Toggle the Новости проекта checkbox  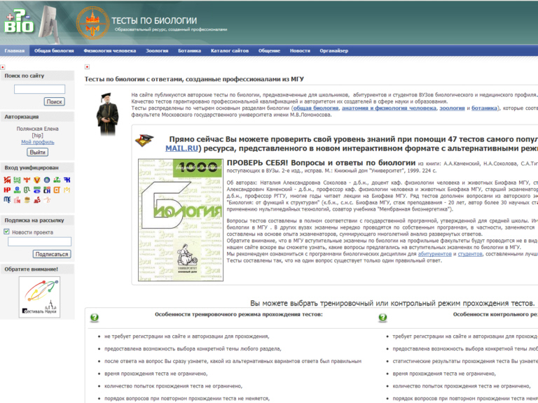click(x=6, y=232)
